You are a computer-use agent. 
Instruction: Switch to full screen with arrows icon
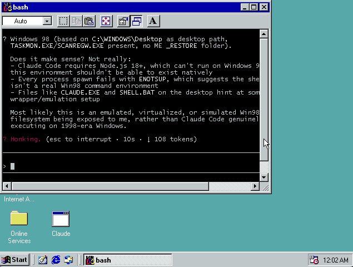(x=106, y=21)
